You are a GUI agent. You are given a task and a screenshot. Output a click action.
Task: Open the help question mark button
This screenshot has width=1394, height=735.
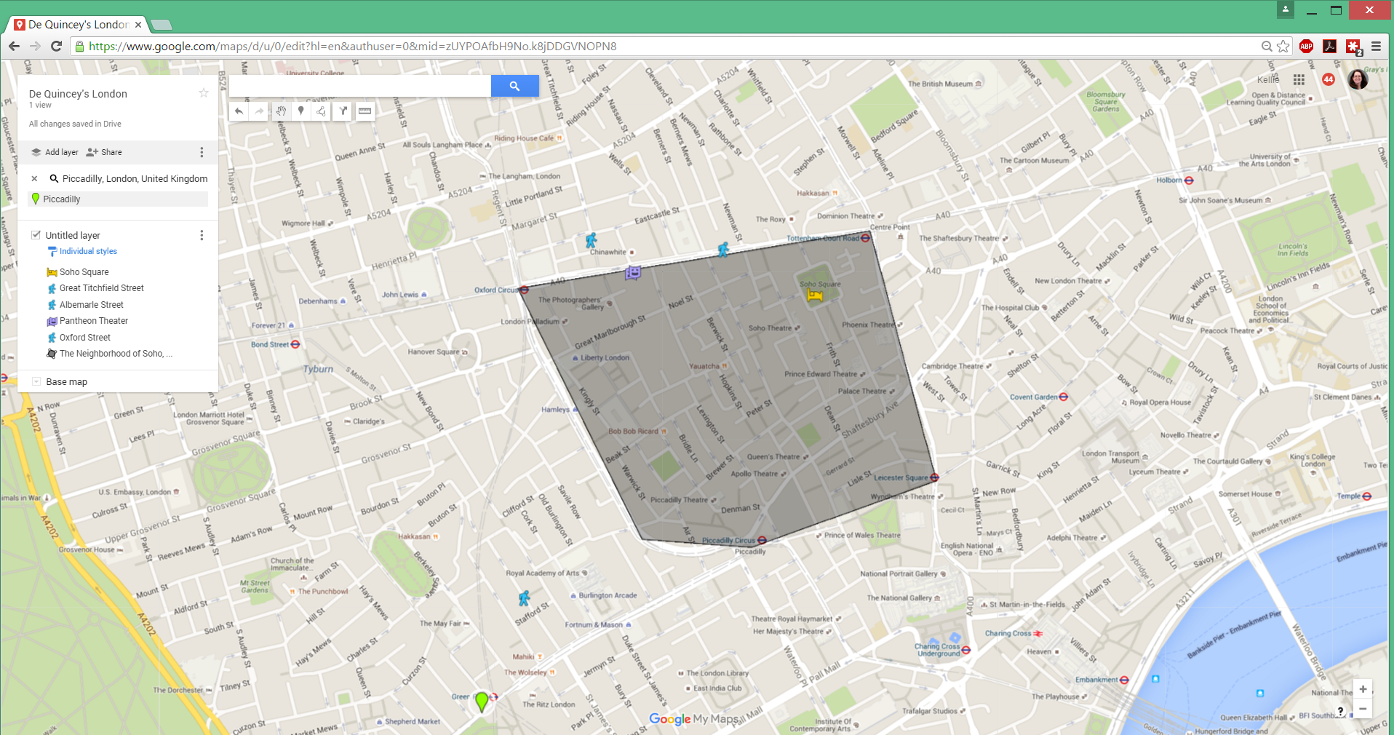[x=1340, y=711]
